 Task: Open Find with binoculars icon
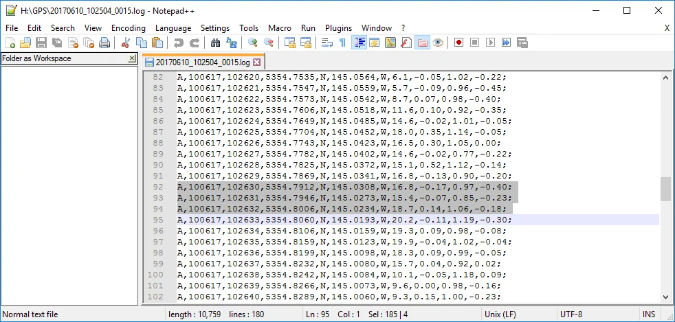coord(215,43)
